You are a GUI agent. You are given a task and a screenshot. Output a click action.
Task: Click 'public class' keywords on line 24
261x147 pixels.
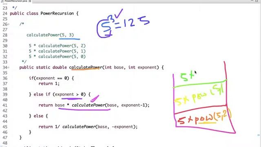click(x=24, y=13)
